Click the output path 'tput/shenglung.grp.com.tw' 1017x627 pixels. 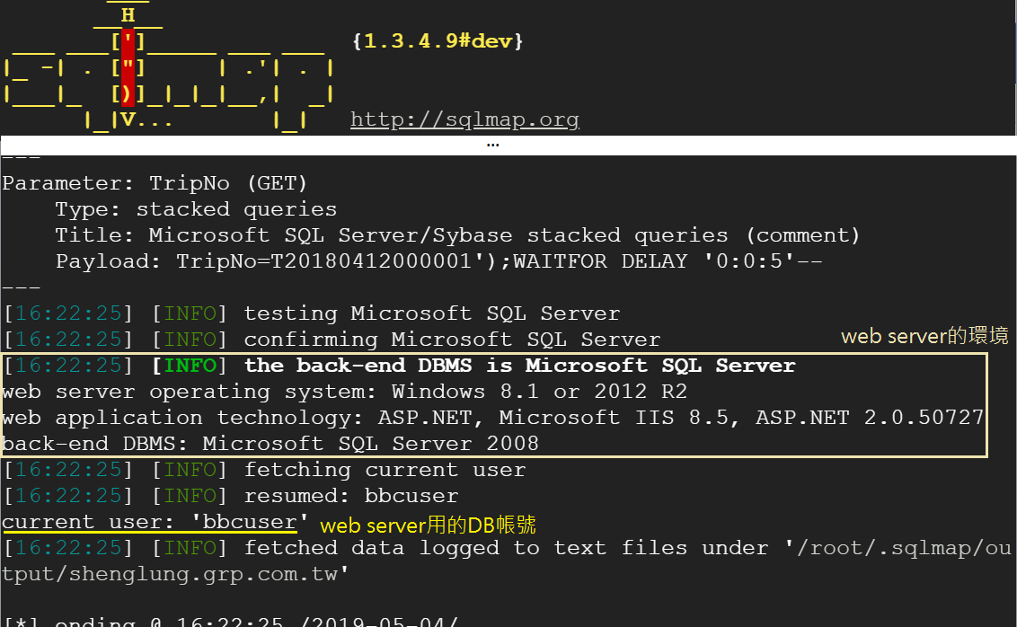tap(175, 575)
